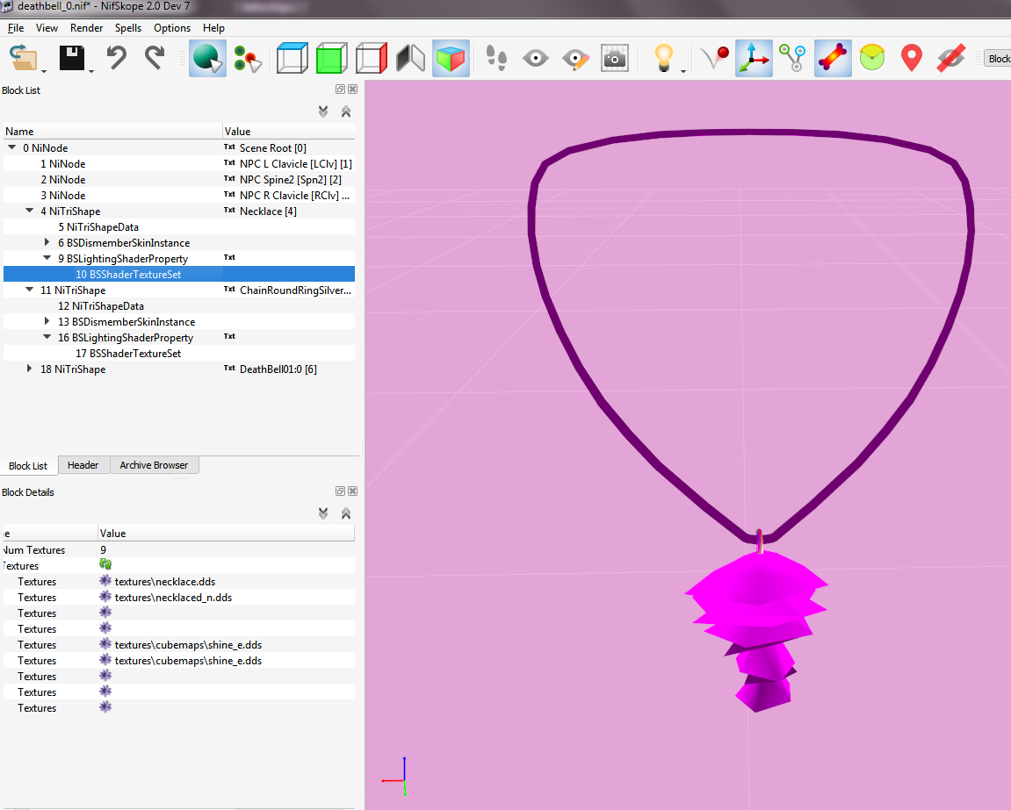Screen dimensions: 1011x810
Task: Collapse all rows in Block List panel
Action: (346, 111)
